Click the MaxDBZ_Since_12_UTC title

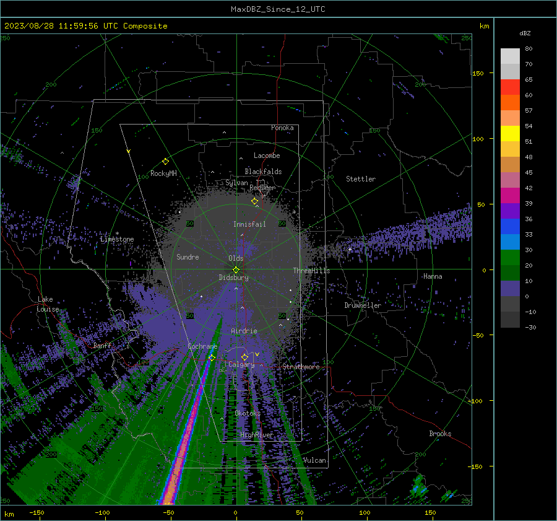point(278,9)
